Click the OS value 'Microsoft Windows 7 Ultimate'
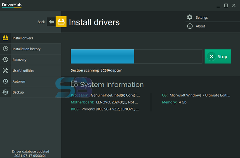Viewport: 240px width, 158px height. [200, 95]
